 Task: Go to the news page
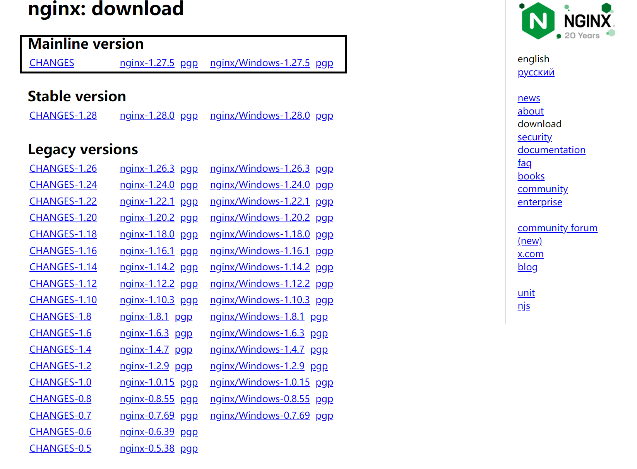(x=529, y=98)
